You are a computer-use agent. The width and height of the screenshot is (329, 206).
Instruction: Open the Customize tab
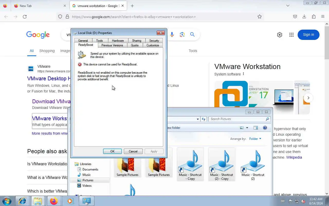(153, 45)
